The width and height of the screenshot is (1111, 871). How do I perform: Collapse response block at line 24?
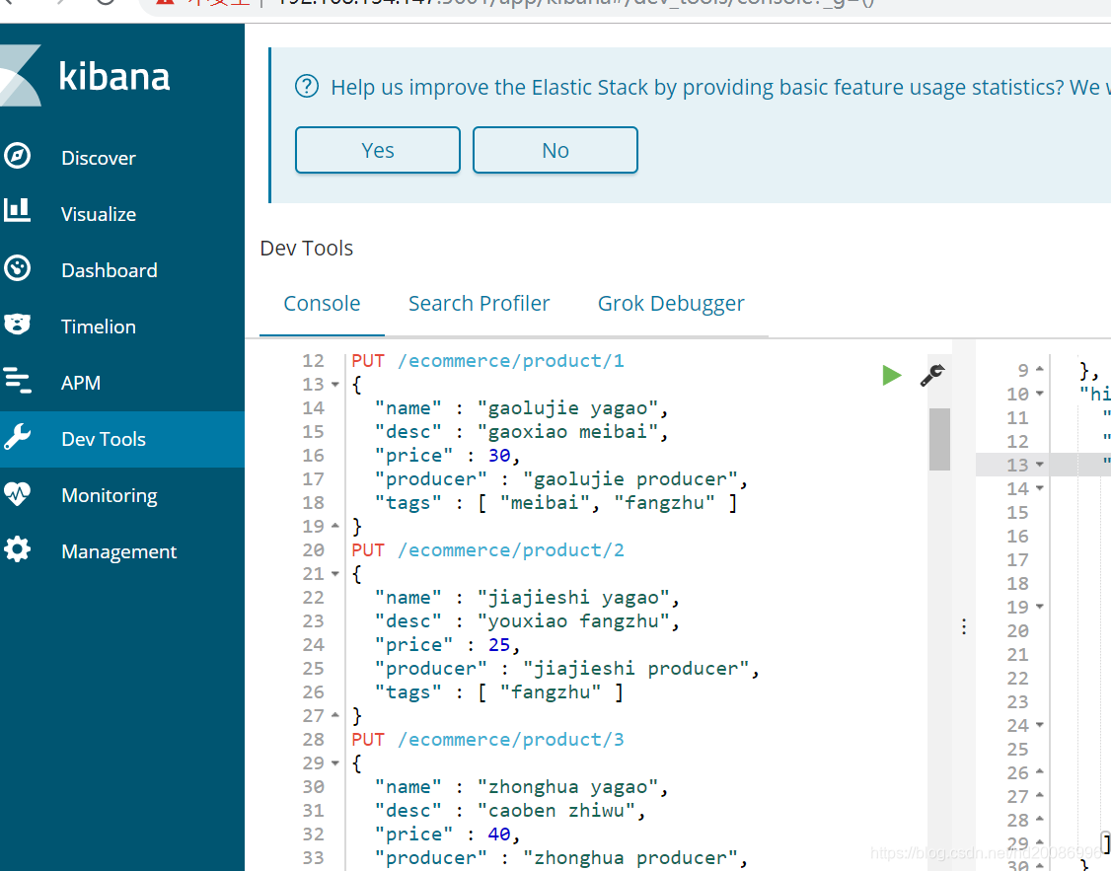point(1039,725)
